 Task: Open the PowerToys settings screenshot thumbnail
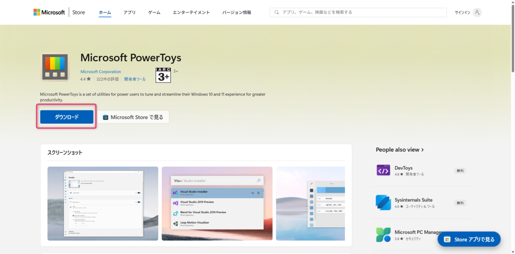click(103, 203)
